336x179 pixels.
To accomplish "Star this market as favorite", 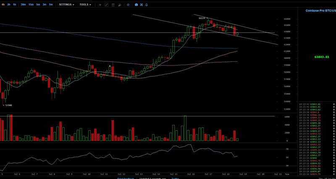I will click(128, 5).
